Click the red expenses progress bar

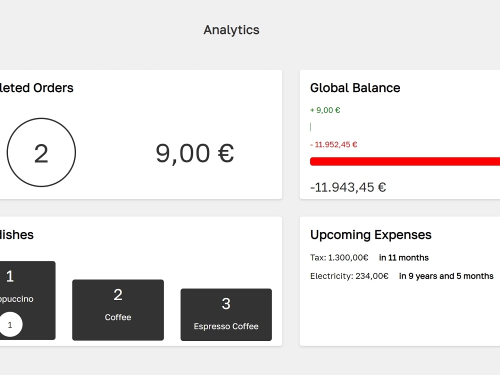pyautogui.click(x=405, y=161)
